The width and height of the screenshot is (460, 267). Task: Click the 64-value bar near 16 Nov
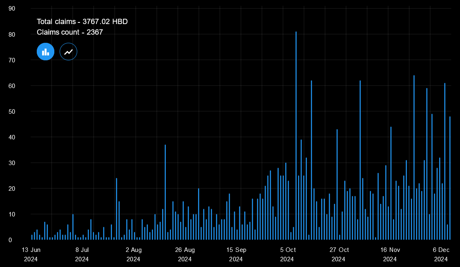pyautogui.click(x=414, y=155)
